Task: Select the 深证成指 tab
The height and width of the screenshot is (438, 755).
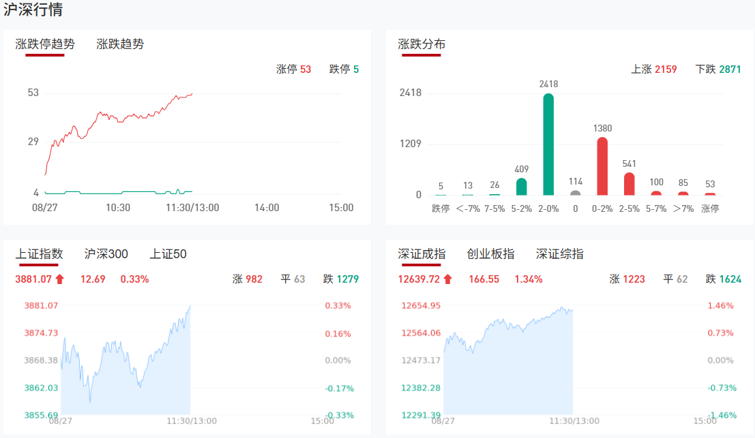Action: pos(421,254)
